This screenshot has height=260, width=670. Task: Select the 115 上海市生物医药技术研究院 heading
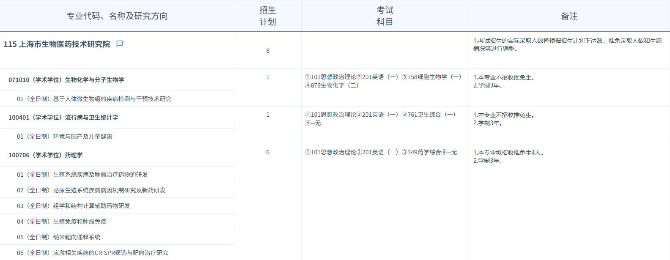point(57,44)
